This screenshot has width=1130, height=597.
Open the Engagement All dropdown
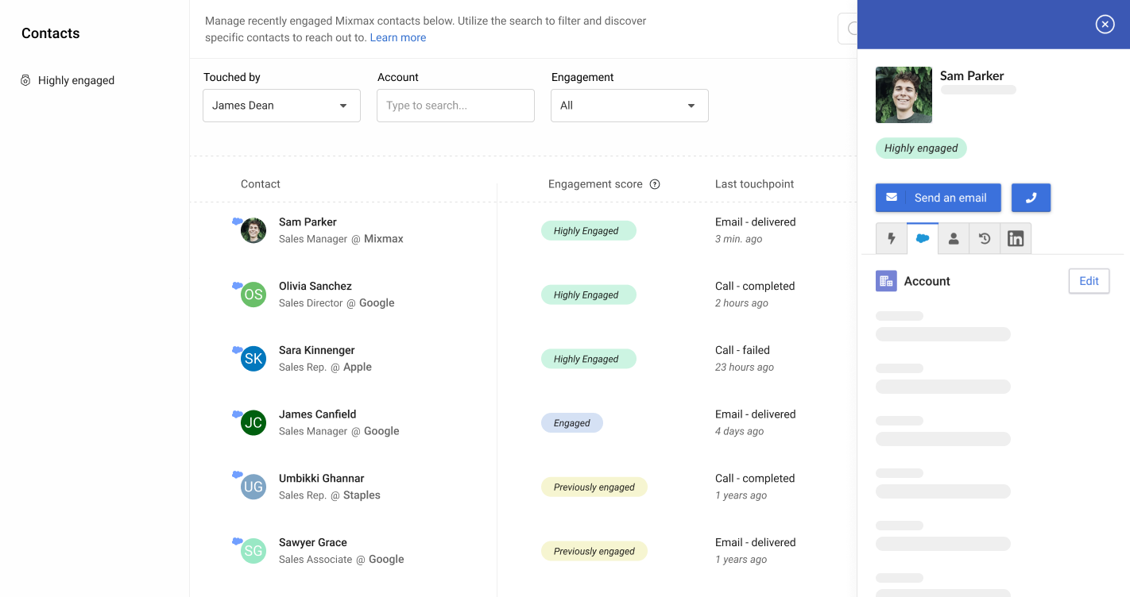pos(629,106)
